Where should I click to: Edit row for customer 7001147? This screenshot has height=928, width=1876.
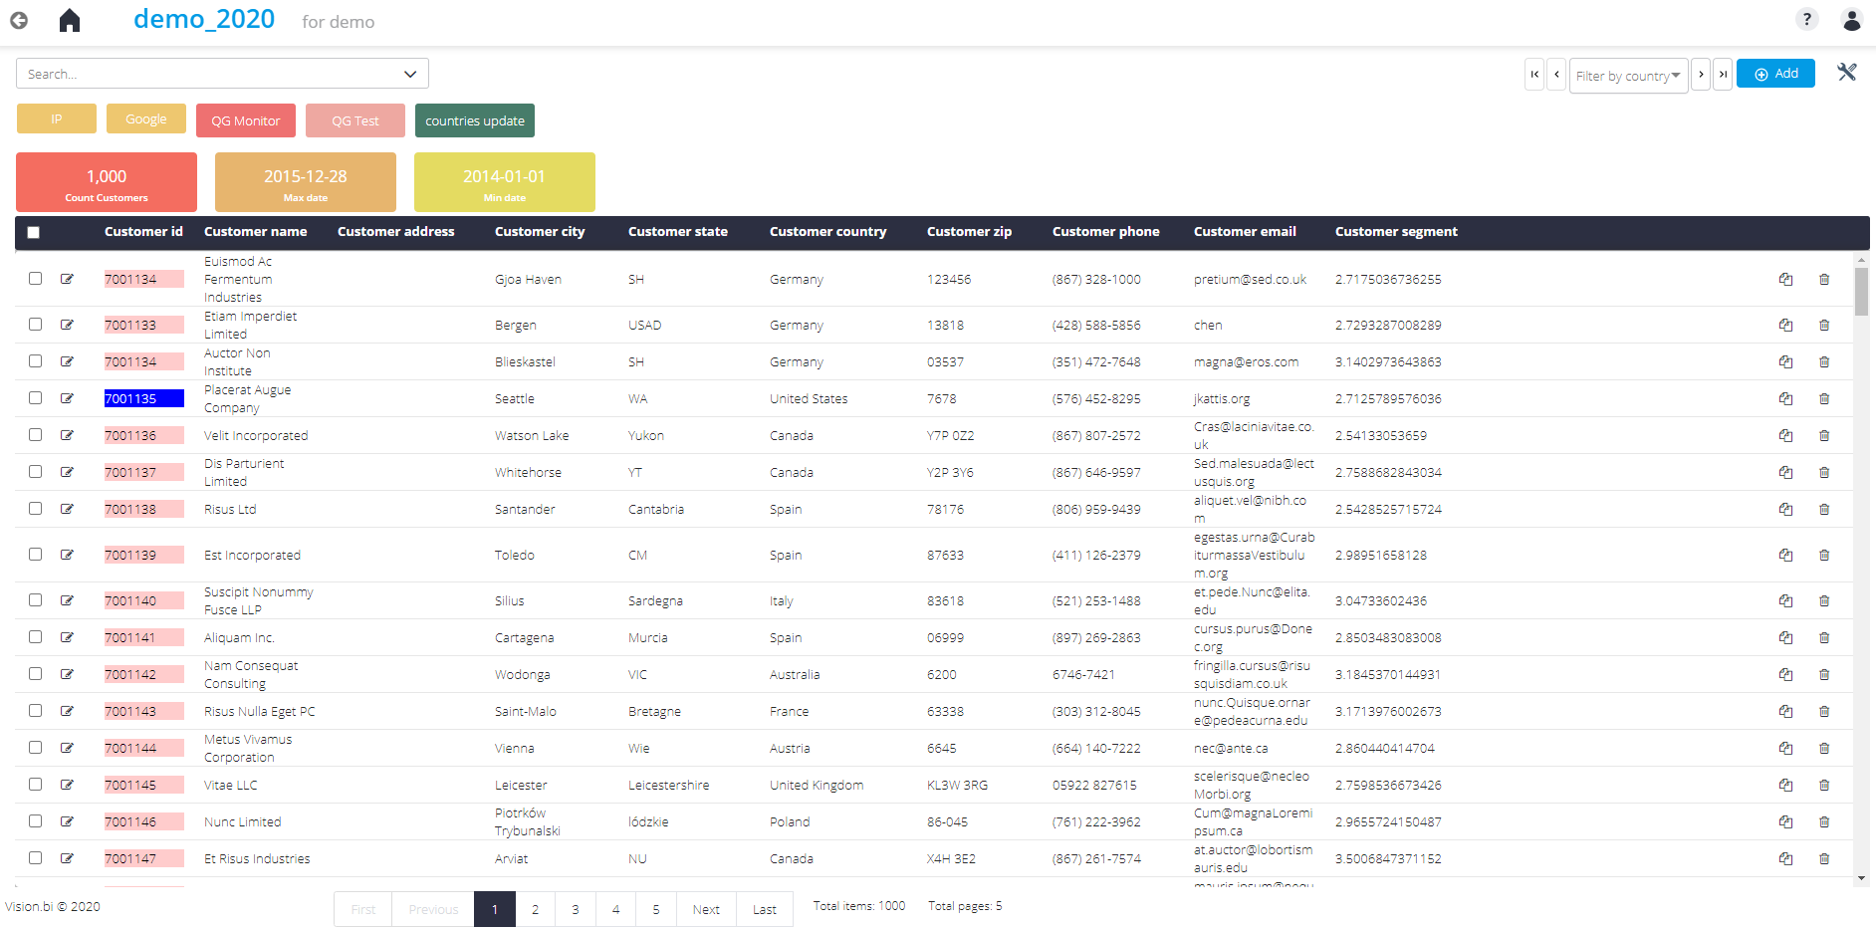pyautogui.click(x=67, y=858)
